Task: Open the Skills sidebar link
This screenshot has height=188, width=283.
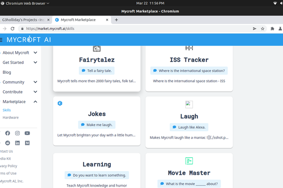Action: [7, 110]
